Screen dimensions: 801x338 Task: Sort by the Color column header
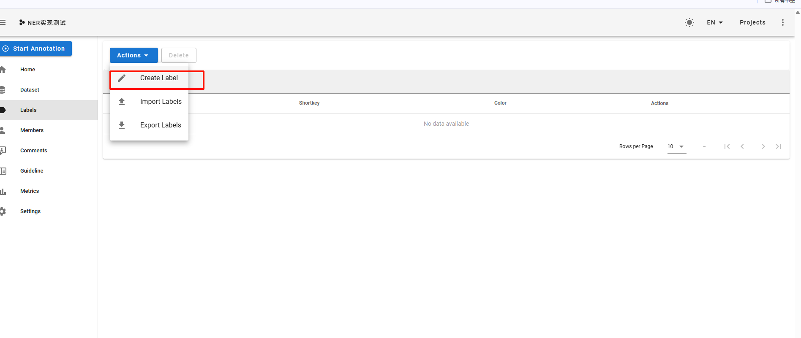point(500,103)
